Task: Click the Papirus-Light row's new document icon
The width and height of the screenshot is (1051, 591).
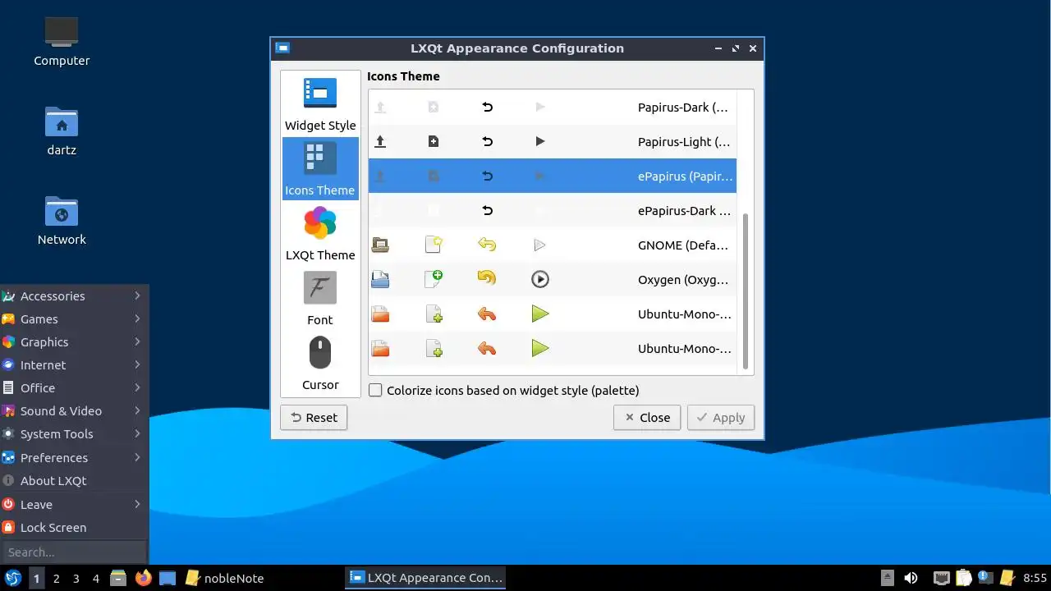Action: pos(434,141)
